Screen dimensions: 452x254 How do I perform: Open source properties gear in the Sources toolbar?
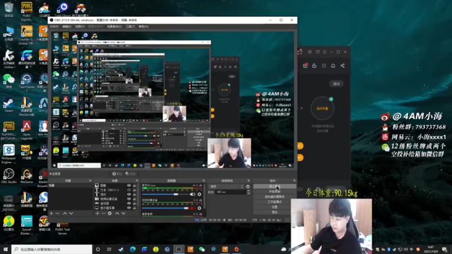point(110,213)
